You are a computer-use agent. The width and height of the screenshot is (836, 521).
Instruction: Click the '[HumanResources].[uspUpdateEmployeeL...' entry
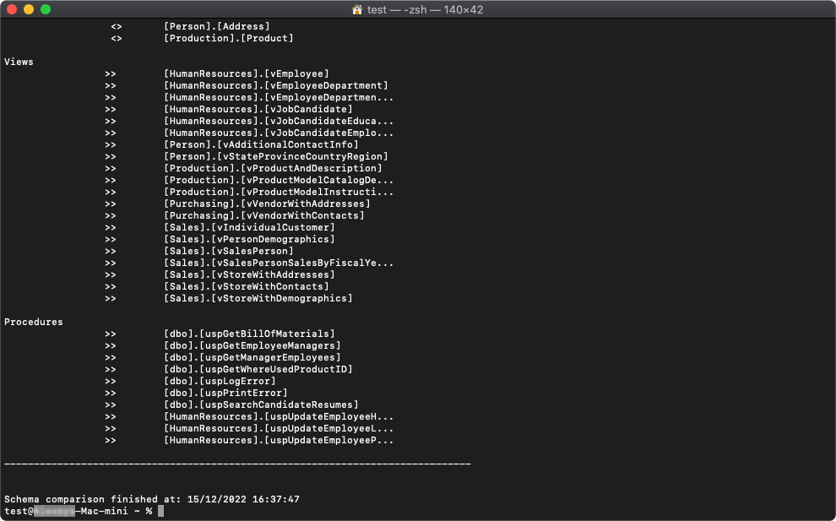tap(279, 428)
